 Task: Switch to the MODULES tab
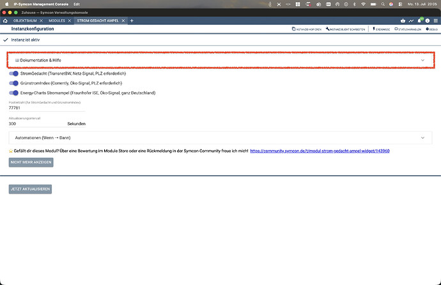pos(57,20)
